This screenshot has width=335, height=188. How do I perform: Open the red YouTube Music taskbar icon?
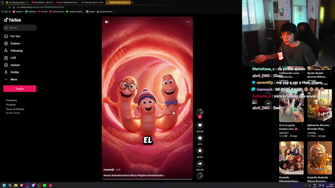(51, 185)
